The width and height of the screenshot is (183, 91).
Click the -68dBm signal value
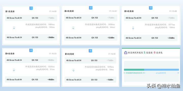pyautogui.click(x=51, y=60)
